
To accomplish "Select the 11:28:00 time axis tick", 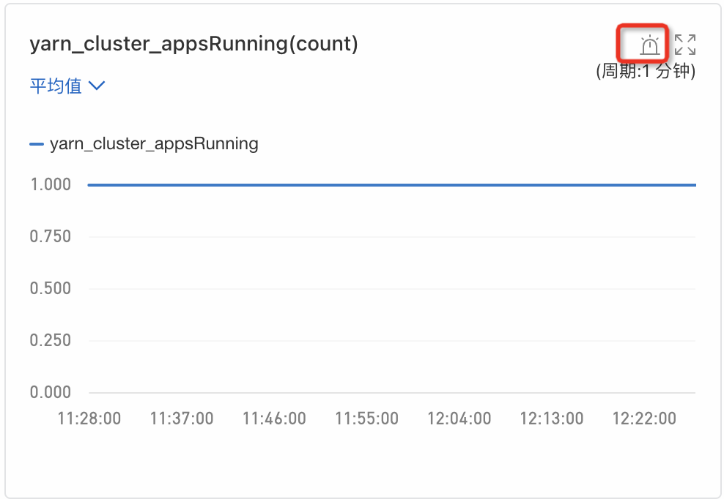I will [x=89, y=419].
